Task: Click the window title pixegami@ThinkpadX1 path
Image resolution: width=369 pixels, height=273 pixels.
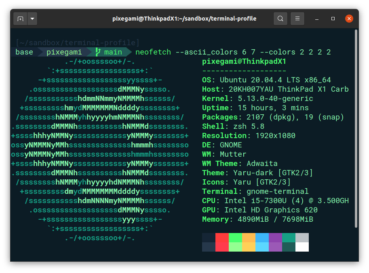Action: [184, 19]
